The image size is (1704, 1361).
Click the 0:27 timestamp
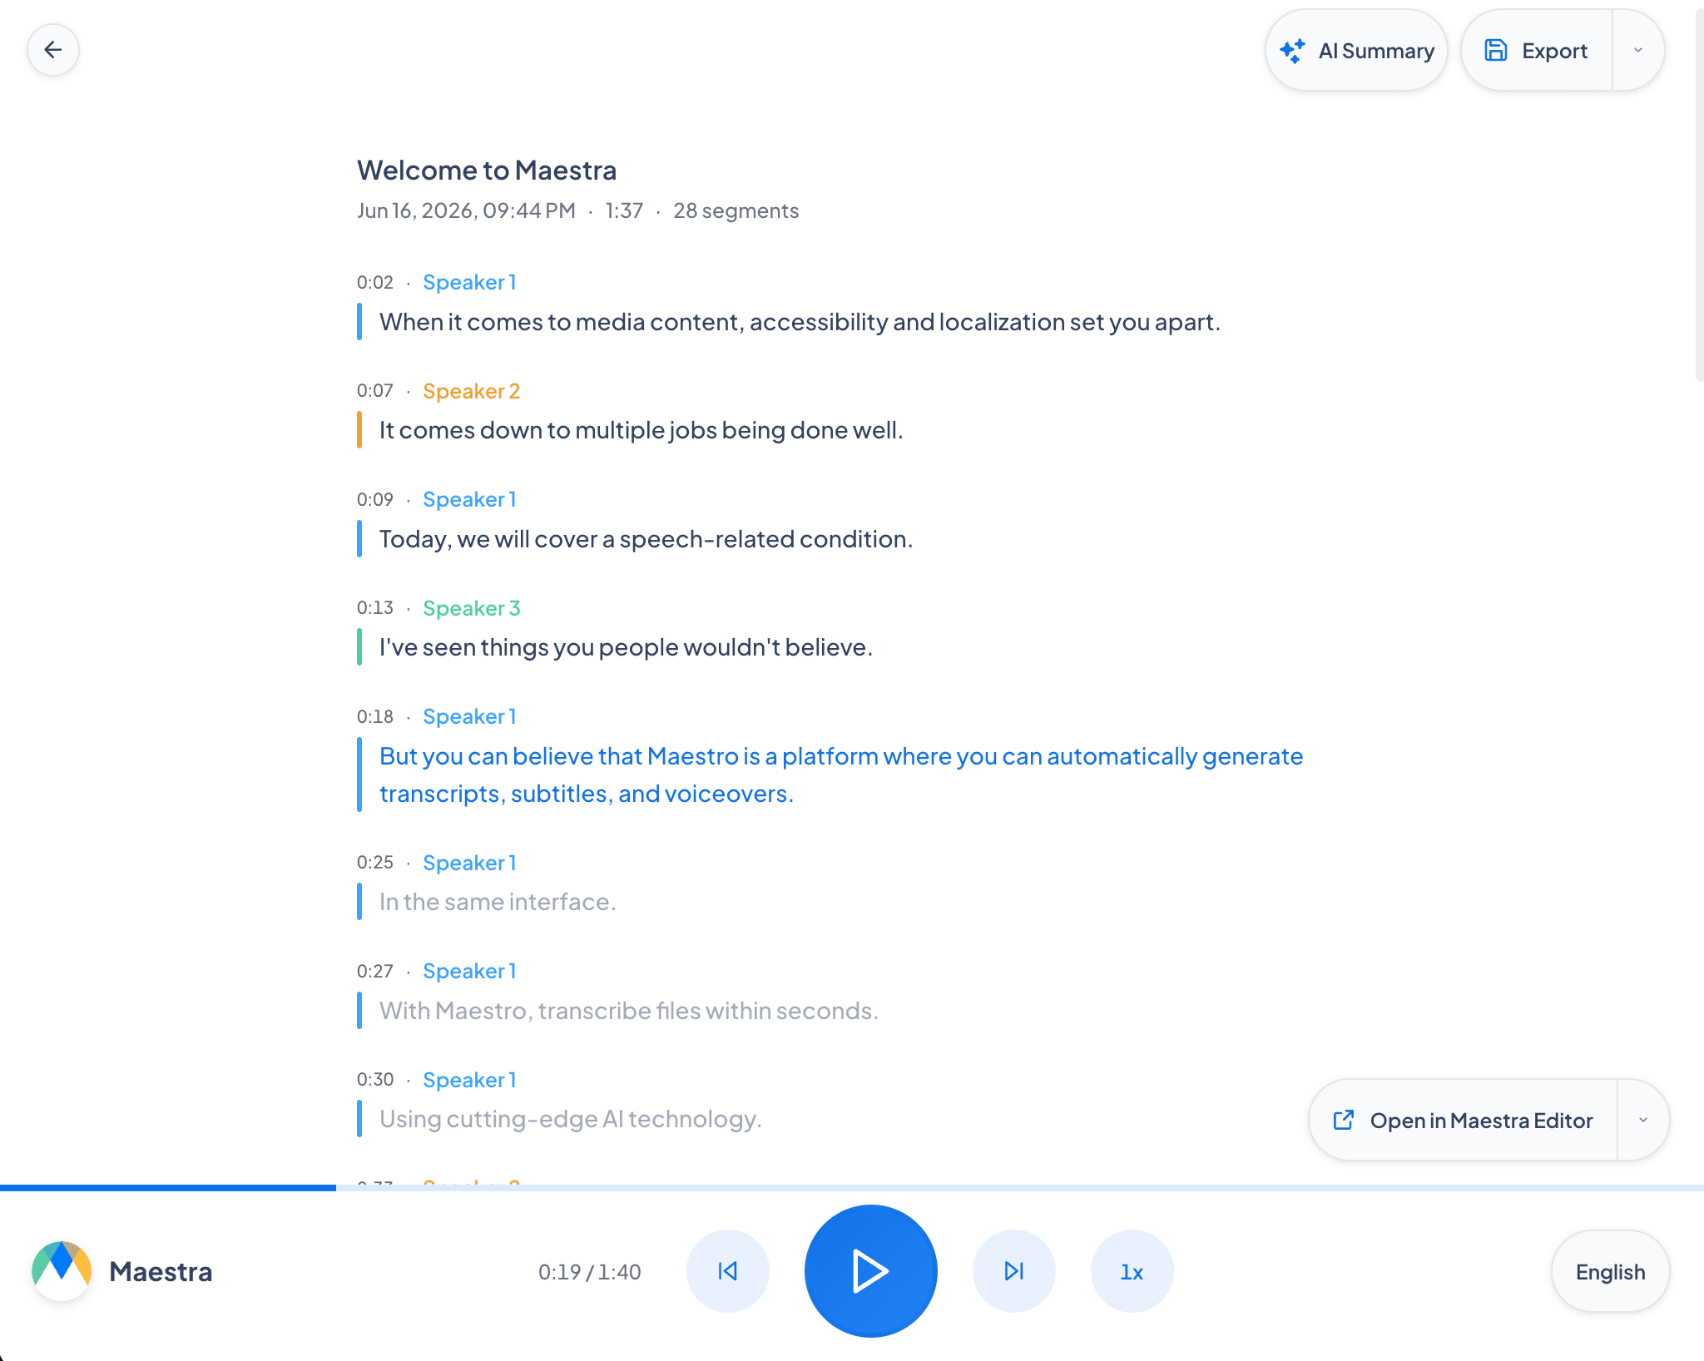[375, 971]
